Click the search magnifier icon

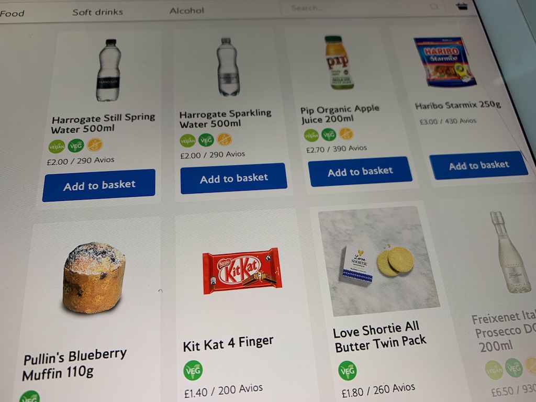point(434,6)
